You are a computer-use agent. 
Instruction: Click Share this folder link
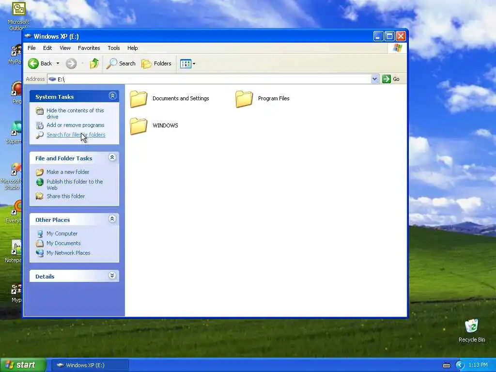pyautogui.click(x=65, y=197)
